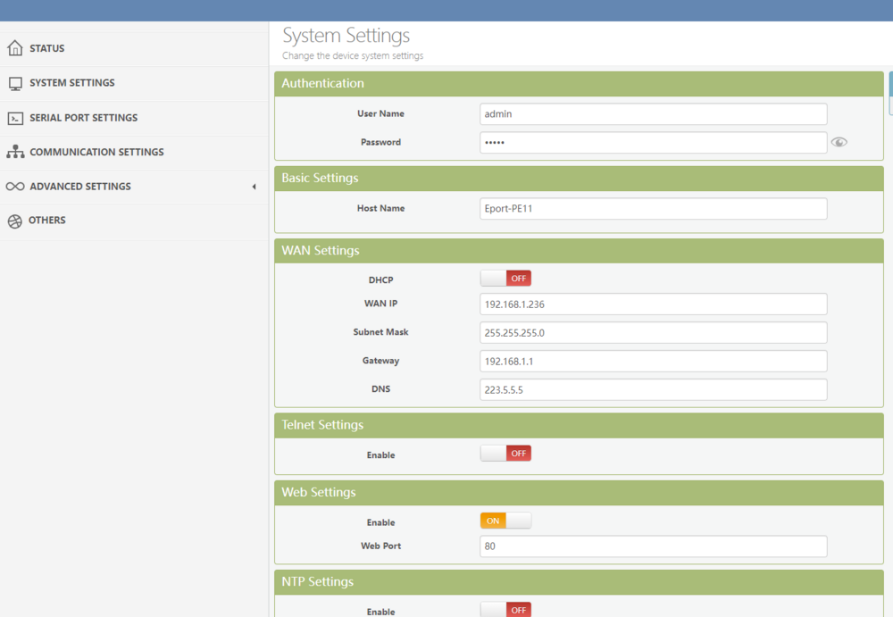The width and height of the screenshot is (893, 617).
Task: Select the DNS input box
Action: 653,390
